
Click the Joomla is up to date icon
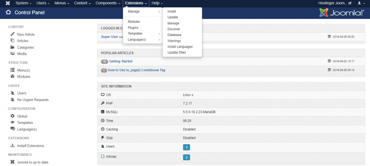pos(13,162)
